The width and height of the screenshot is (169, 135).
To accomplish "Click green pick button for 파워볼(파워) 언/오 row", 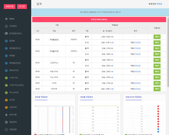I will tap(157, 54).
